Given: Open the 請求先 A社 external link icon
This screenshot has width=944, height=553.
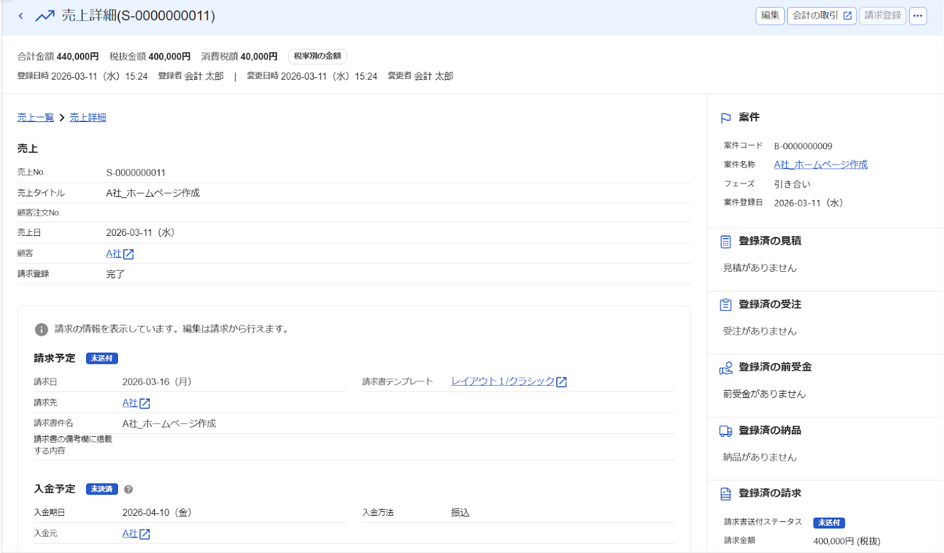Looking at the screenshot, I should pos(145,403).
